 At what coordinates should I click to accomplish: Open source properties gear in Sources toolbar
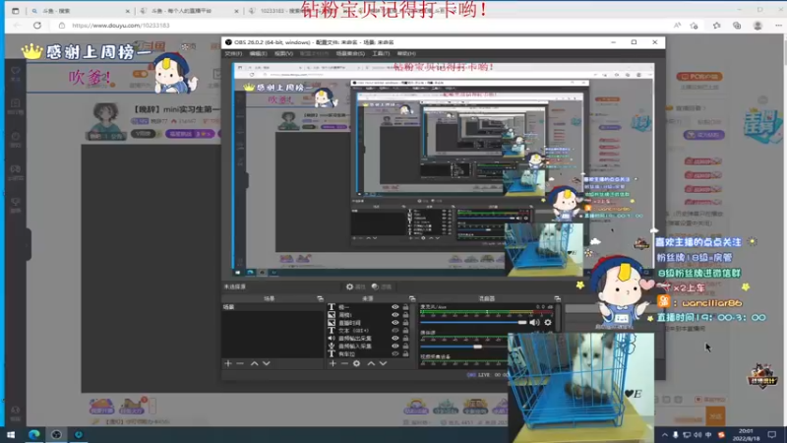click(x=356, y=363)
